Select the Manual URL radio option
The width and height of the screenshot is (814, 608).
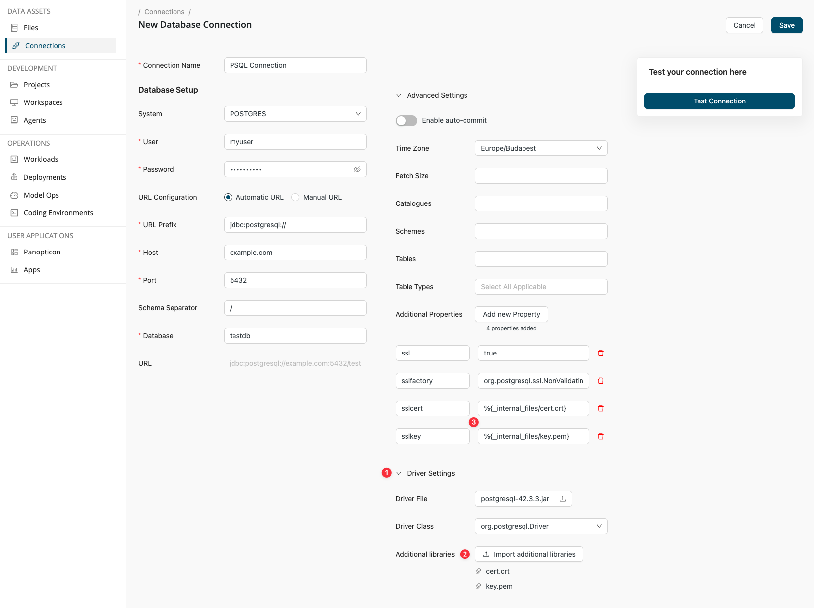coord(296,197)
